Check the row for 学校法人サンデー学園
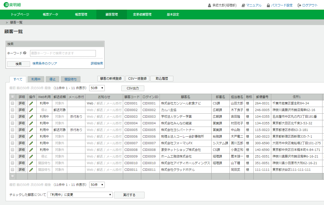 [12, 117]
